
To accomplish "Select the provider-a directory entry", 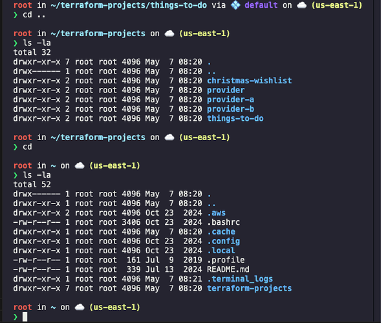I will coord(230,99).
